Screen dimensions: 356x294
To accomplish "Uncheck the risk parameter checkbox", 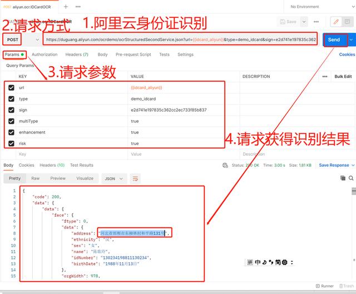I will coord(11,143).
